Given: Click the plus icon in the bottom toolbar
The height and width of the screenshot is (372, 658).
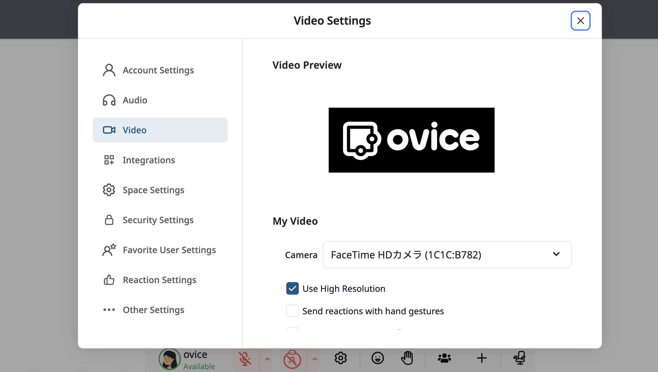Looking at the screenshot, I should [481, 358].
